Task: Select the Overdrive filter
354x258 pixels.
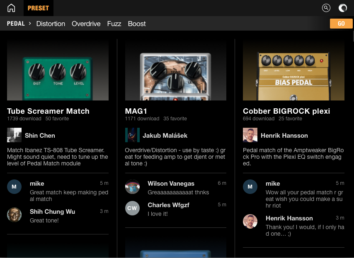Action: point(86,24)
